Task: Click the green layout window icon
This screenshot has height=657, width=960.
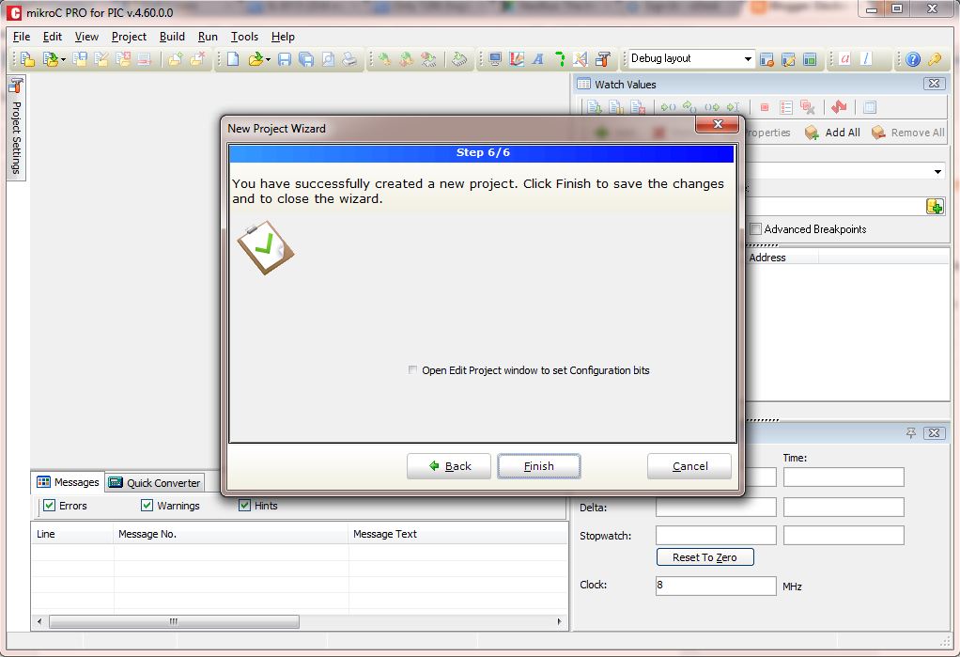Action: point(810,59)
